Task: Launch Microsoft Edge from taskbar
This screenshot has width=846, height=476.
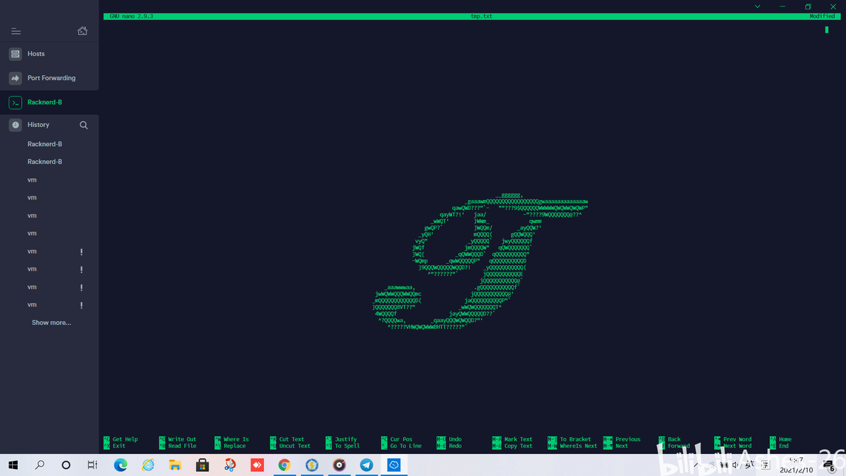Action: pyautogui.click(x=121, y=465)
